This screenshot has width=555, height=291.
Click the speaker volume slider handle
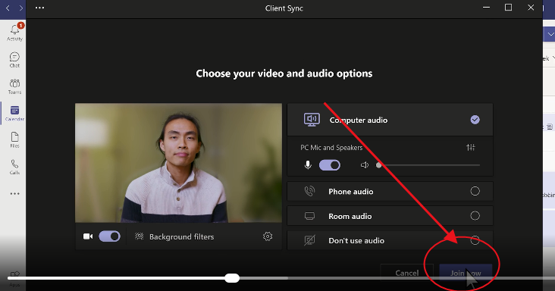(379, 165)
